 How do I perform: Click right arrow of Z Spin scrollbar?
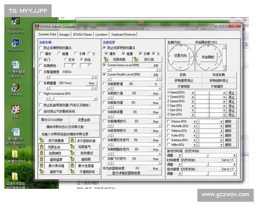click(224, 115)
